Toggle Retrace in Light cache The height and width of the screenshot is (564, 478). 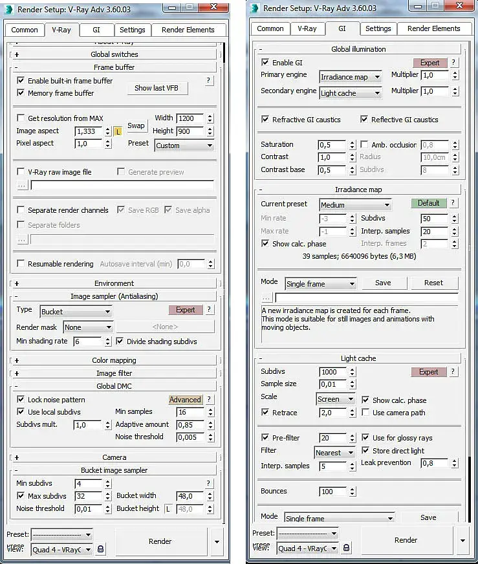(x=265, y=412)
